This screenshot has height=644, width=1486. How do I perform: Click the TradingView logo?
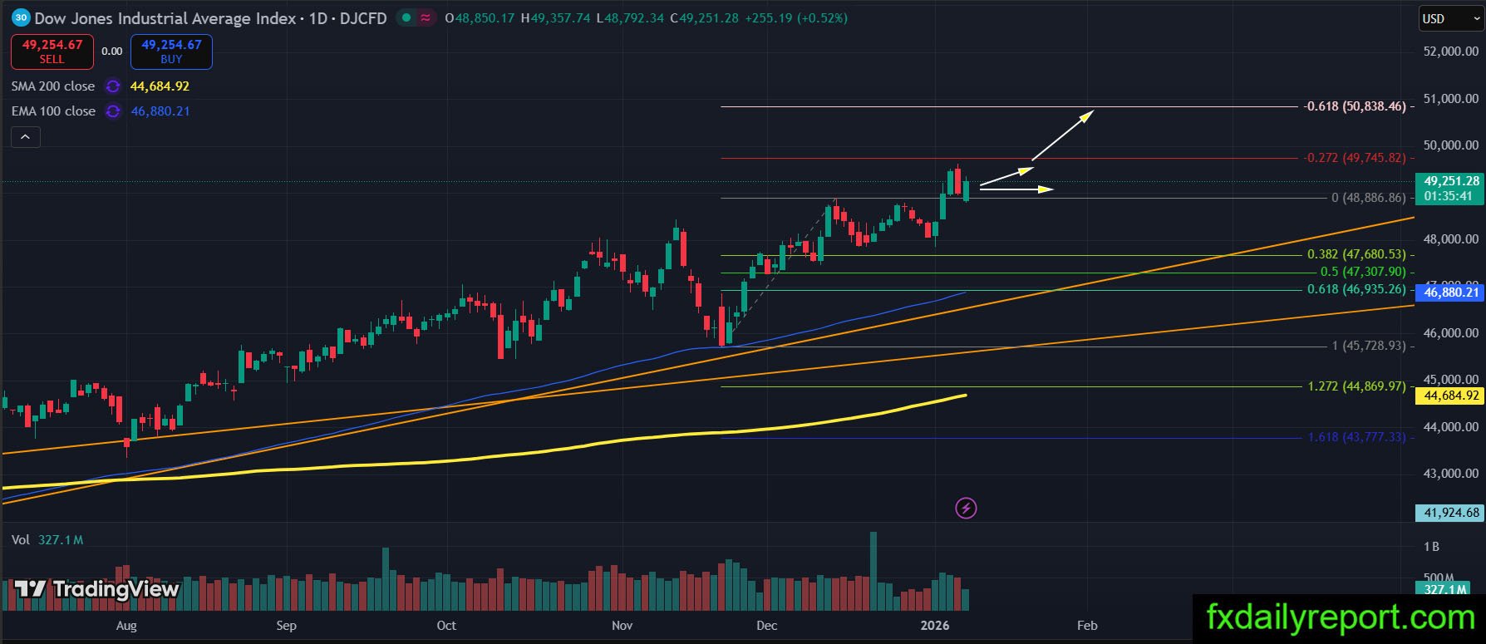click(x=97, y=589)
